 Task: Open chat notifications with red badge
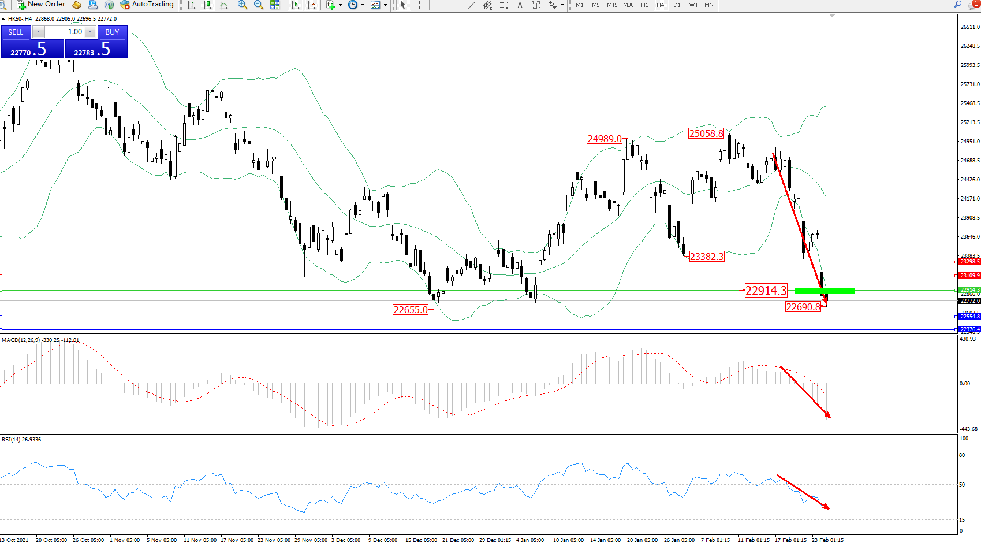click(975, 5)
